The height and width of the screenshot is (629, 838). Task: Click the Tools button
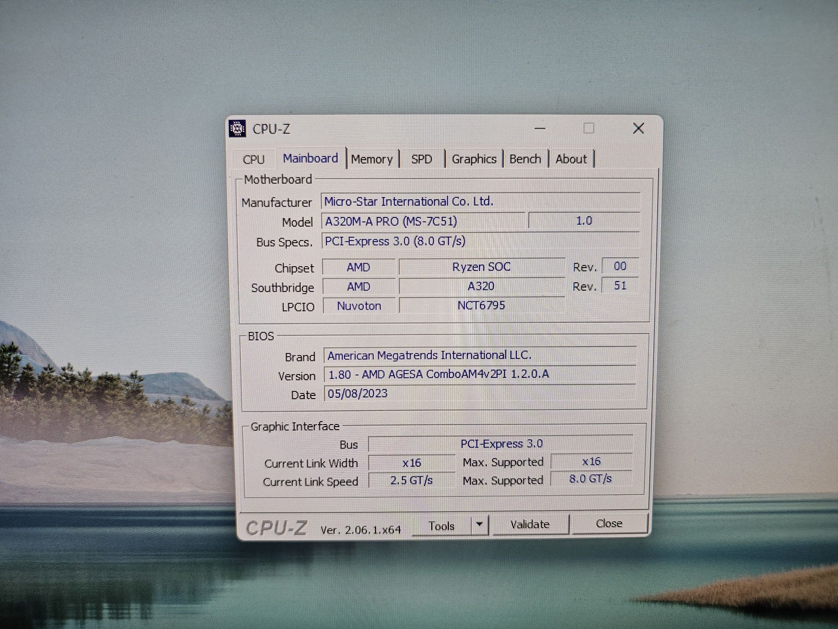(442, 526)
